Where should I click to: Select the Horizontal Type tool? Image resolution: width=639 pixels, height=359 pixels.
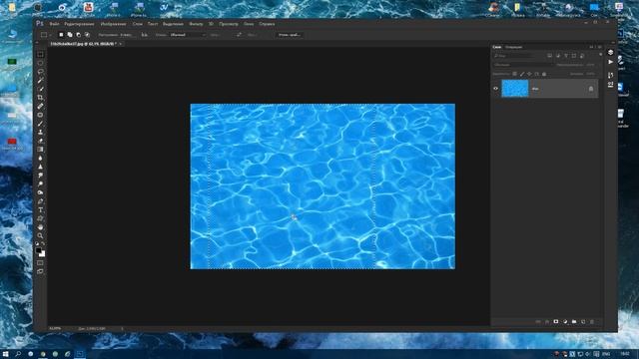tap(40, 210)
